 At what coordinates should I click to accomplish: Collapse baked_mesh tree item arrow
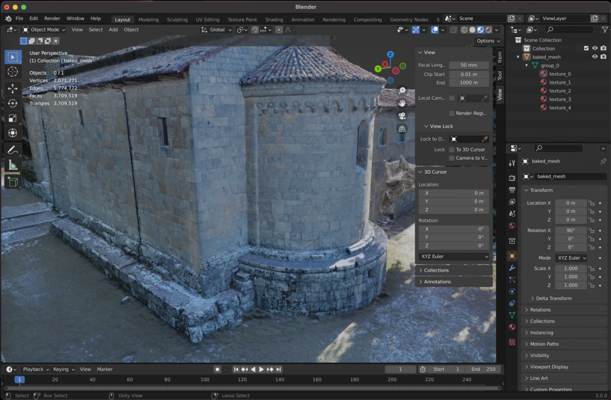(x=518, y=57)
